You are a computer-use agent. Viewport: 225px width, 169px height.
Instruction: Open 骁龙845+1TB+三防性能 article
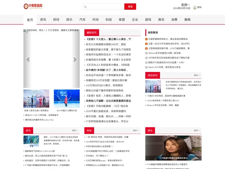point(42,115)
